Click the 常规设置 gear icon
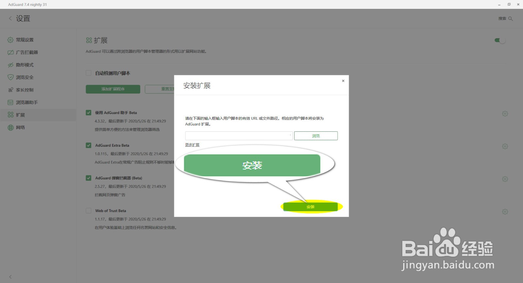This screenshot has height=283, width=523. [x=10, y=40]
